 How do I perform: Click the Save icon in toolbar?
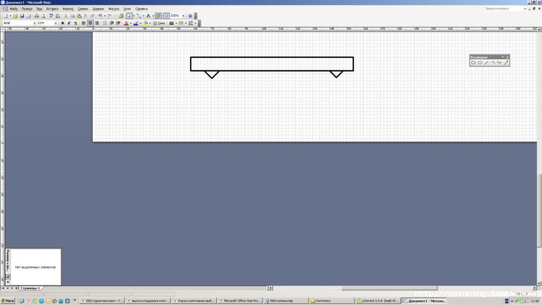[x=22, y=16]
